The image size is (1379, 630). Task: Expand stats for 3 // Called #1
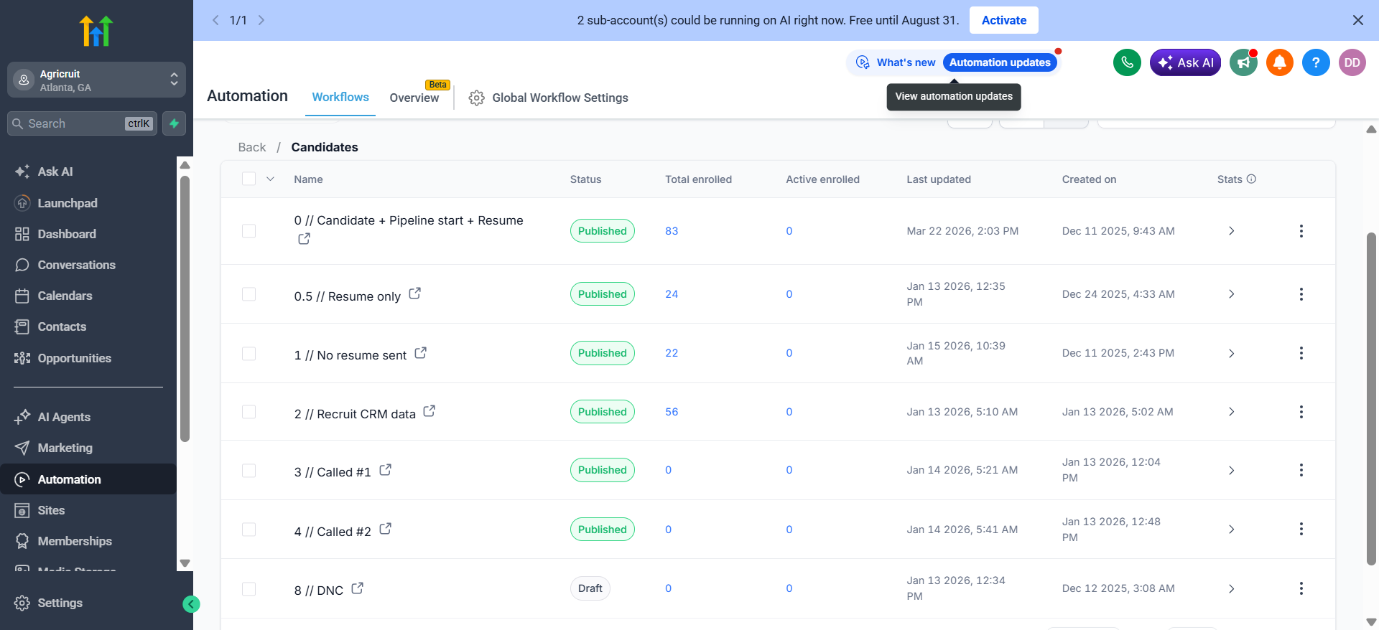point(1231,470)
